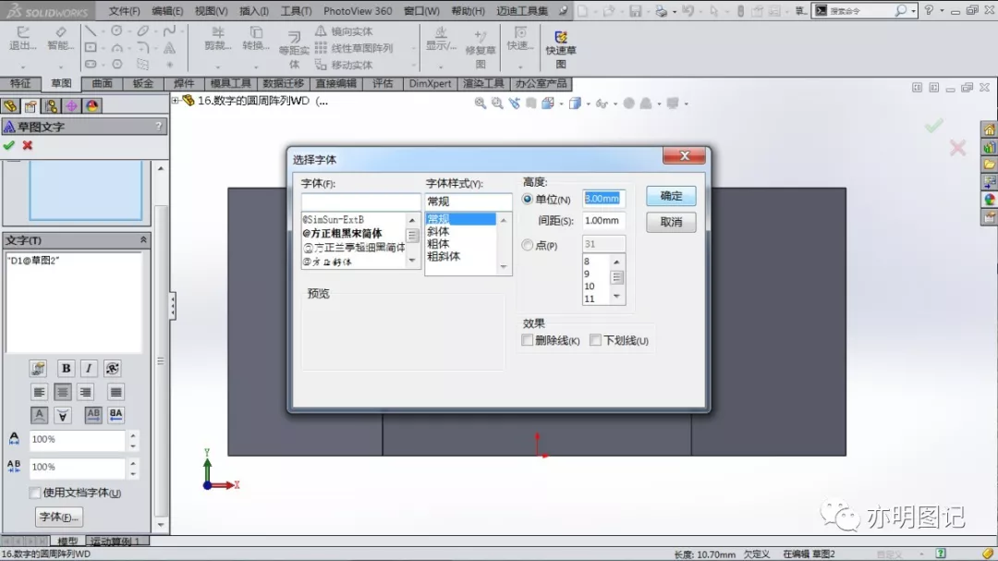
Task: Click Move Entities tool
Action: (345, 65)
